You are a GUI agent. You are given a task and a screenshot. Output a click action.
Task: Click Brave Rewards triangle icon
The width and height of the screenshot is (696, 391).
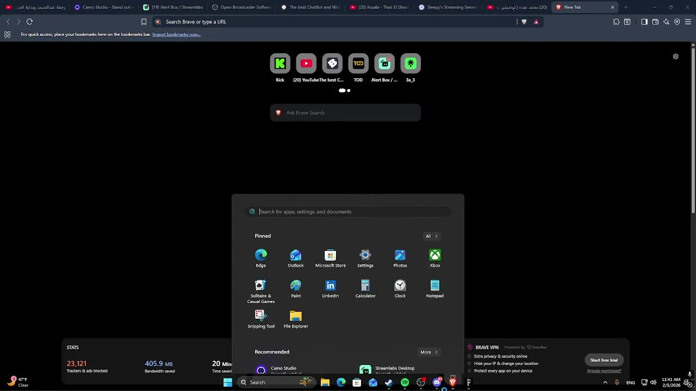[x=536, y=22]
